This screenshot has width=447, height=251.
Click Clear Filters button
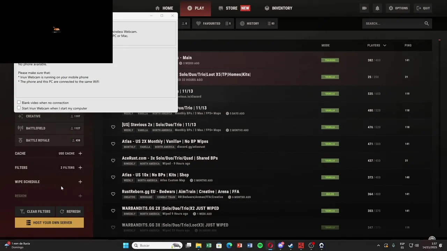tap(35, 211)
